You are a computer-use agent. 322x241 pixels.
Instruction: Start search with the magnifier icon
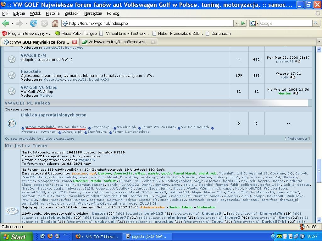316,23
